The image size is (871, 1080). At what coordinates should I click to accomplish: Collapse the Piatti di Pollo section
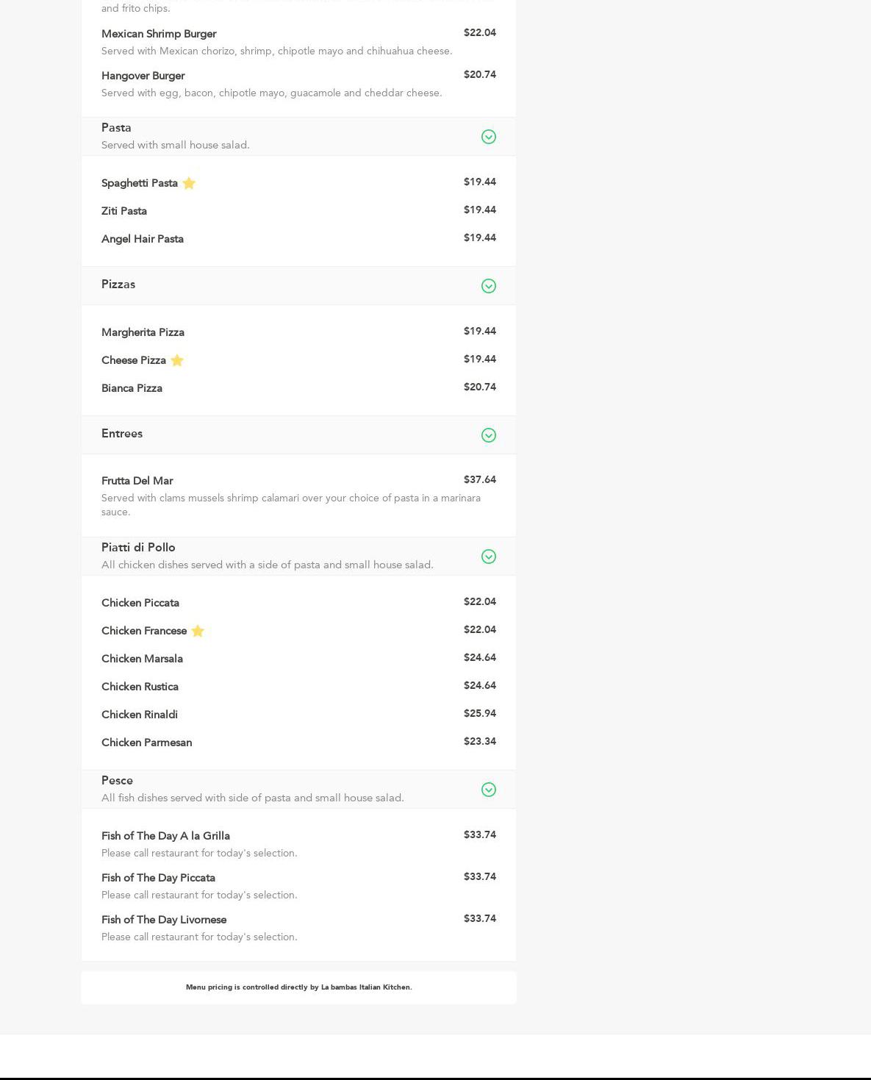coord(488,557)
